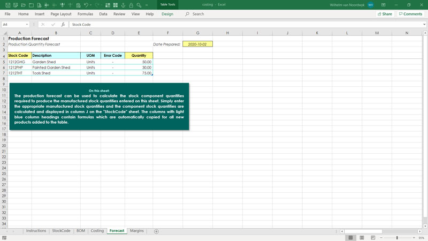The height and width of the screenshot is (241, 428).
Task: Click the New Sheet plus icon
Action: (156, 231)
